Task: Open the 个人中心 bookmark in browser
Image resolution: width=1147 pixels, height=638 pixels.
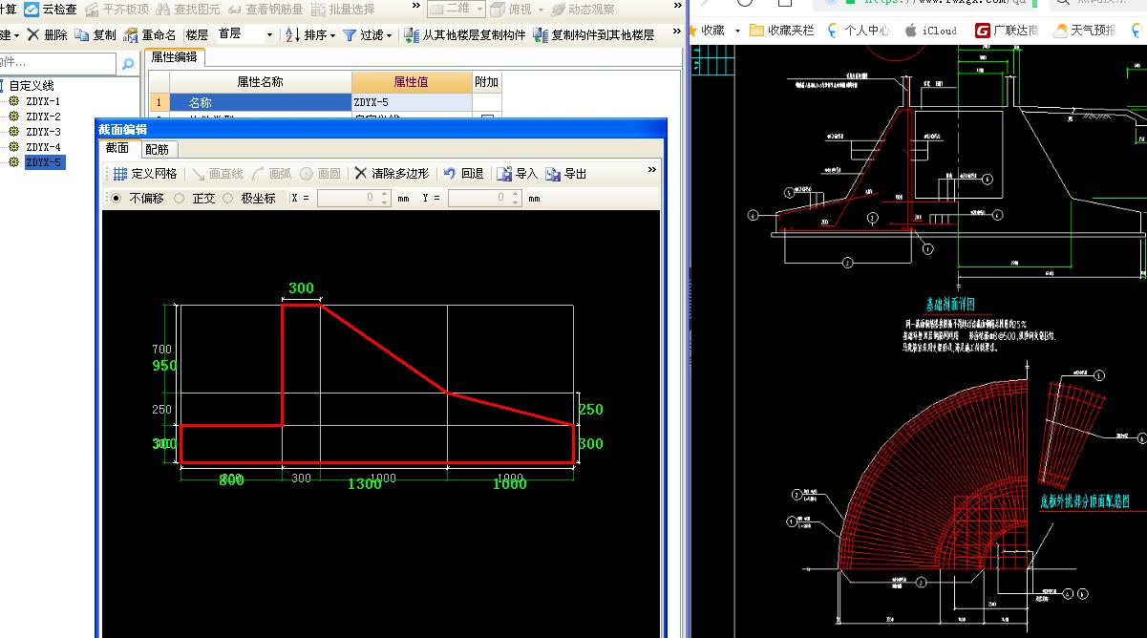Action: click(860, 31)
